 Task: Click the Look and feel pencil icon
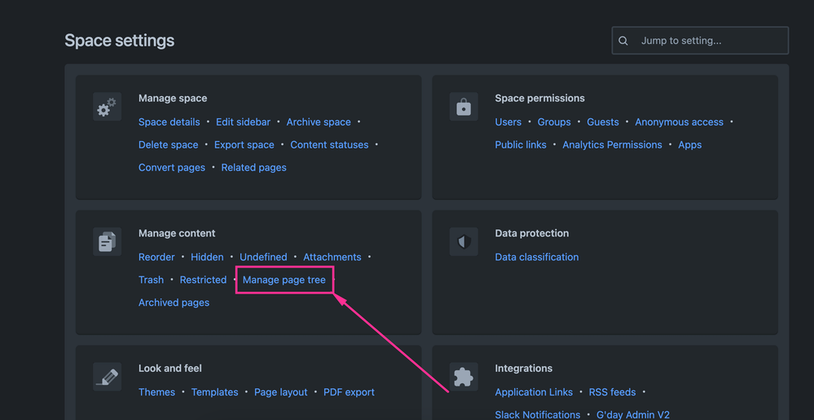click(x=107, y=377)
